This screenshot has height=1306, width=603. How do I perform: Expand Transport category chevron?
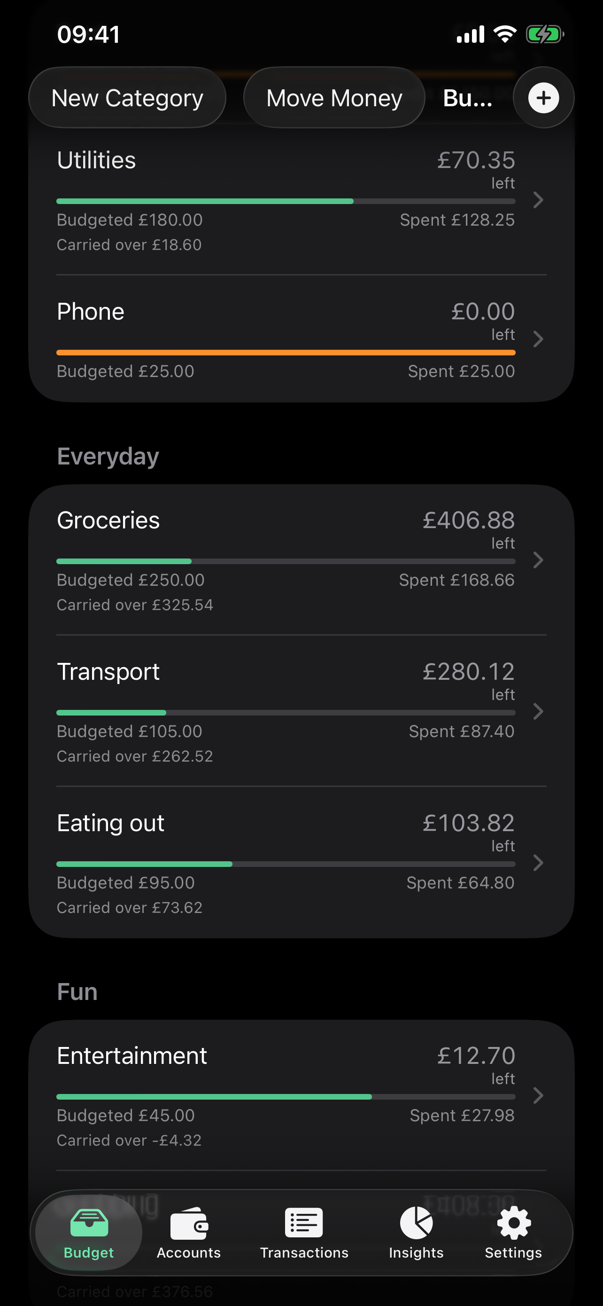point(538,711)
